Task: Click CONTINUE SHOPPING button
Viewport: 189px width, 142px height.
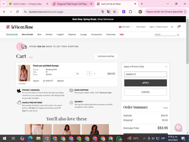Action: tap(106, 57)
